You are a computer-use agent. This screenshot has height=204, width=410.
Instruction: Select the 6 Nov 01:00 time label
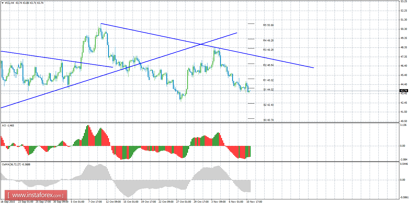(x=236, y=202)
